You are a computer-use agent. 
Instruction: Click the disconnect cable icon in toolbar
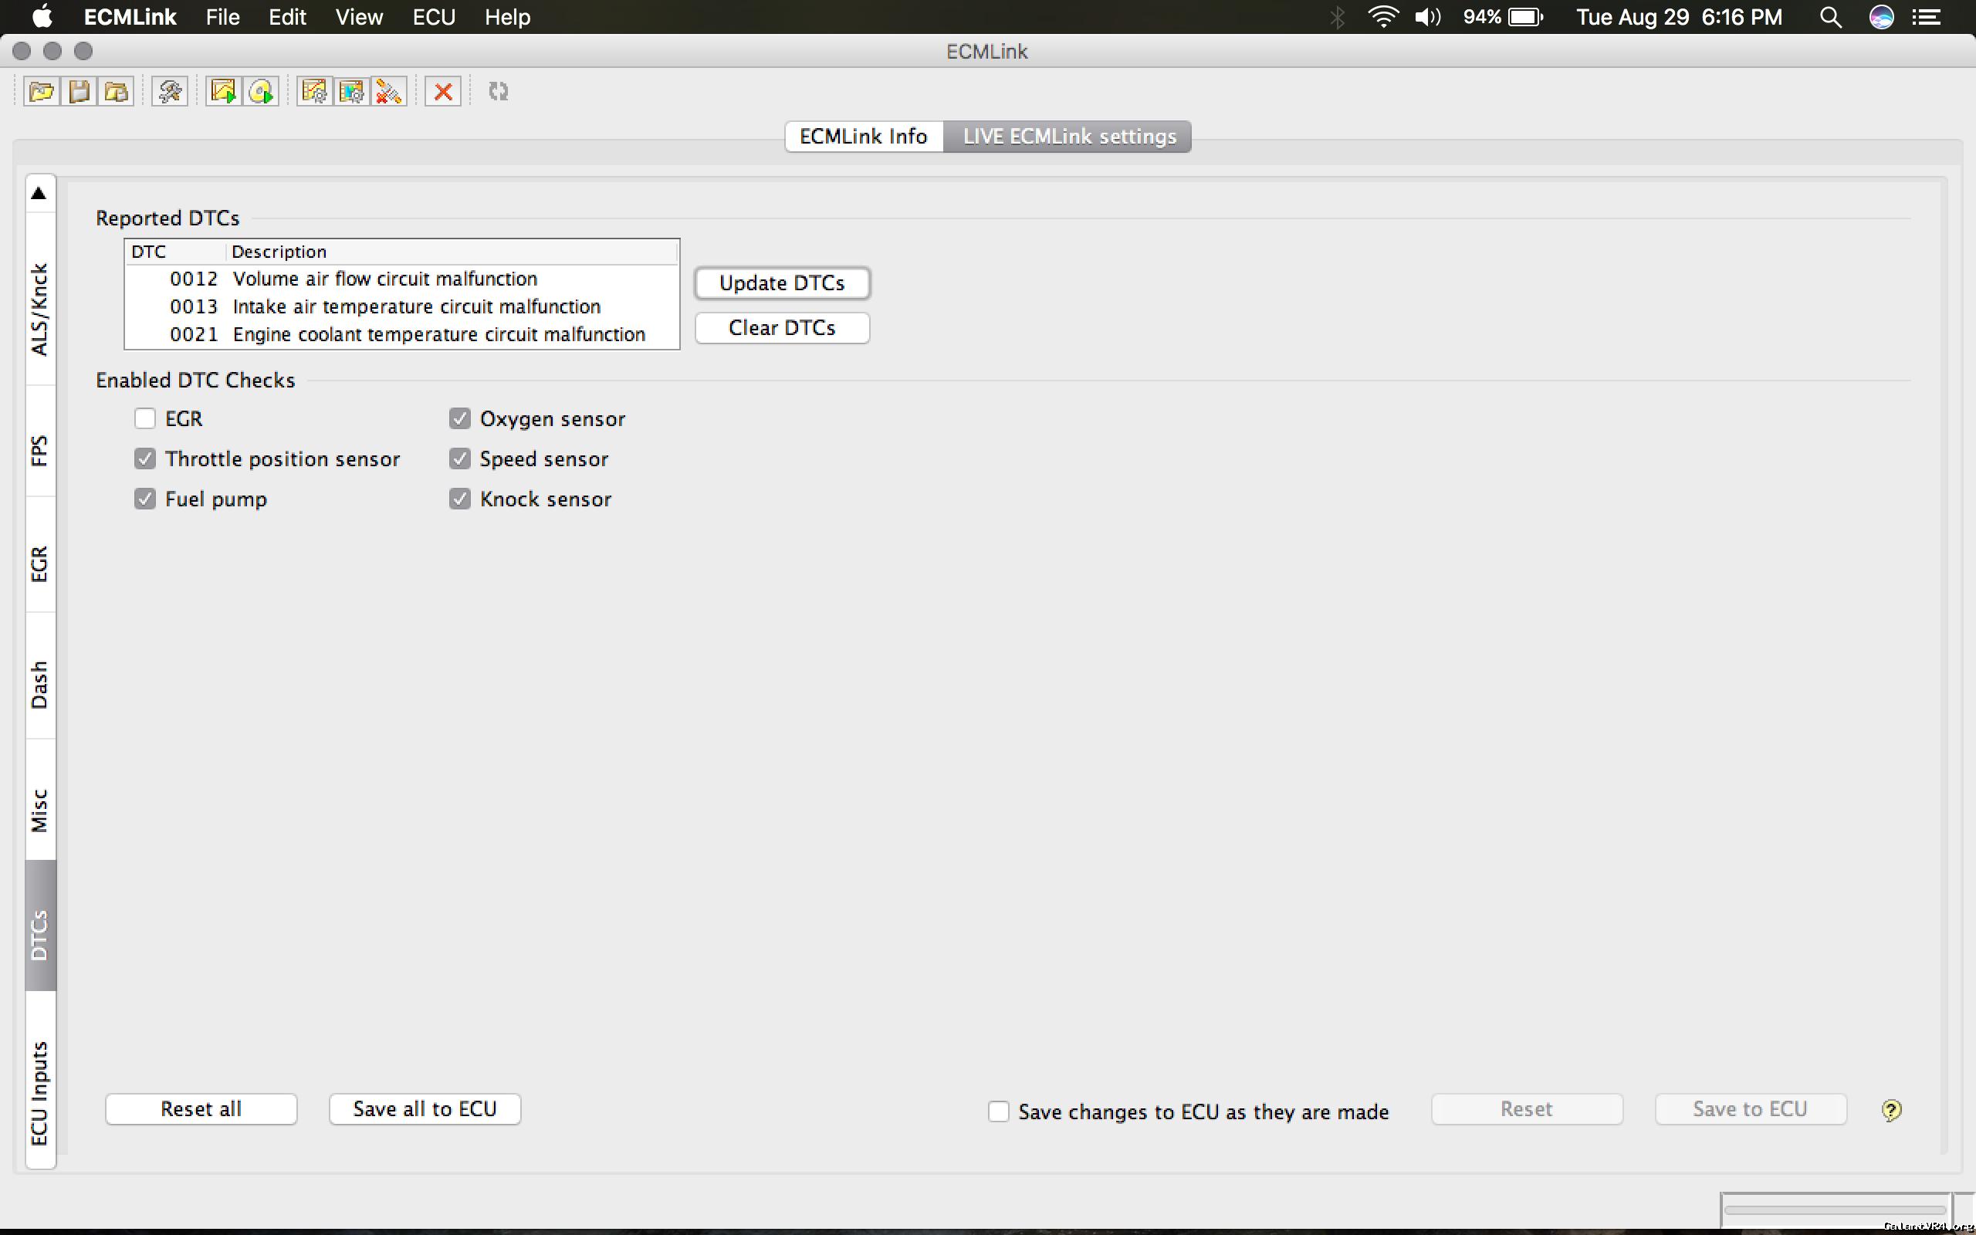click(390, 92)
